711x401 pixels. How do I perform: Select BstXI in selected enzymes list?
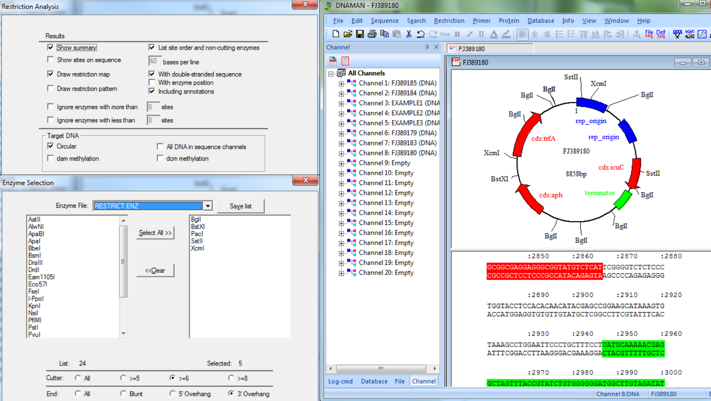(198, 227)
